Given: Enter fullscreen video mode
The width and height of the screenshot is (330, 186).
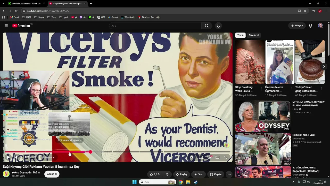Looking at the screenshot, I should pos(226,157).
